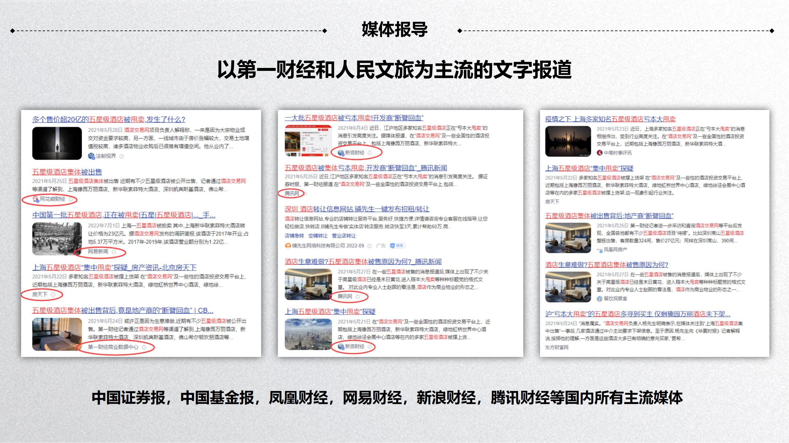The height and width of the screenshot is (443, 789).
Task: Click Shanghai aerial skyline thumbnail of 2021年5月21日 result
Action: (308, 335)
